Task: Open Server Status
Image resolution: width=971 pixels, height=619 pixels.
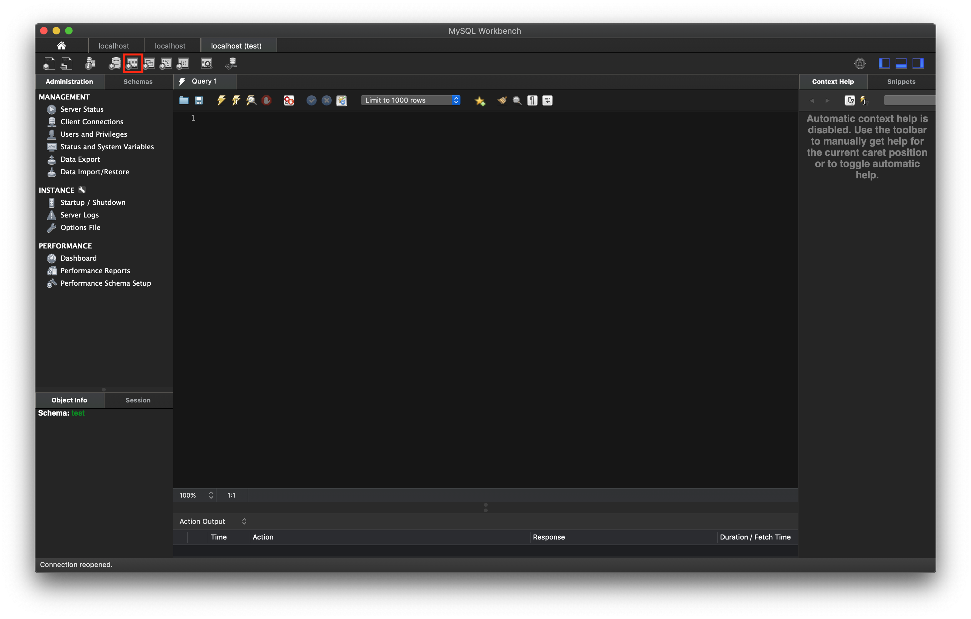Action: (x=75, y=109)
